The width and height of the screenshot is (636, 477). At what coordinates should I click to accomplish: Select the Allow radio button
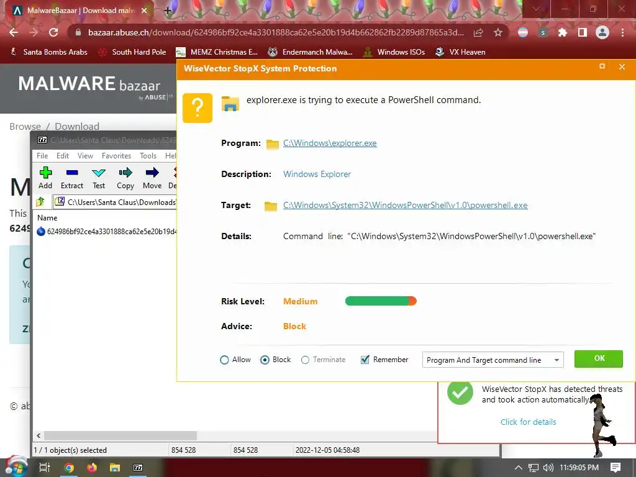[224, 360]
